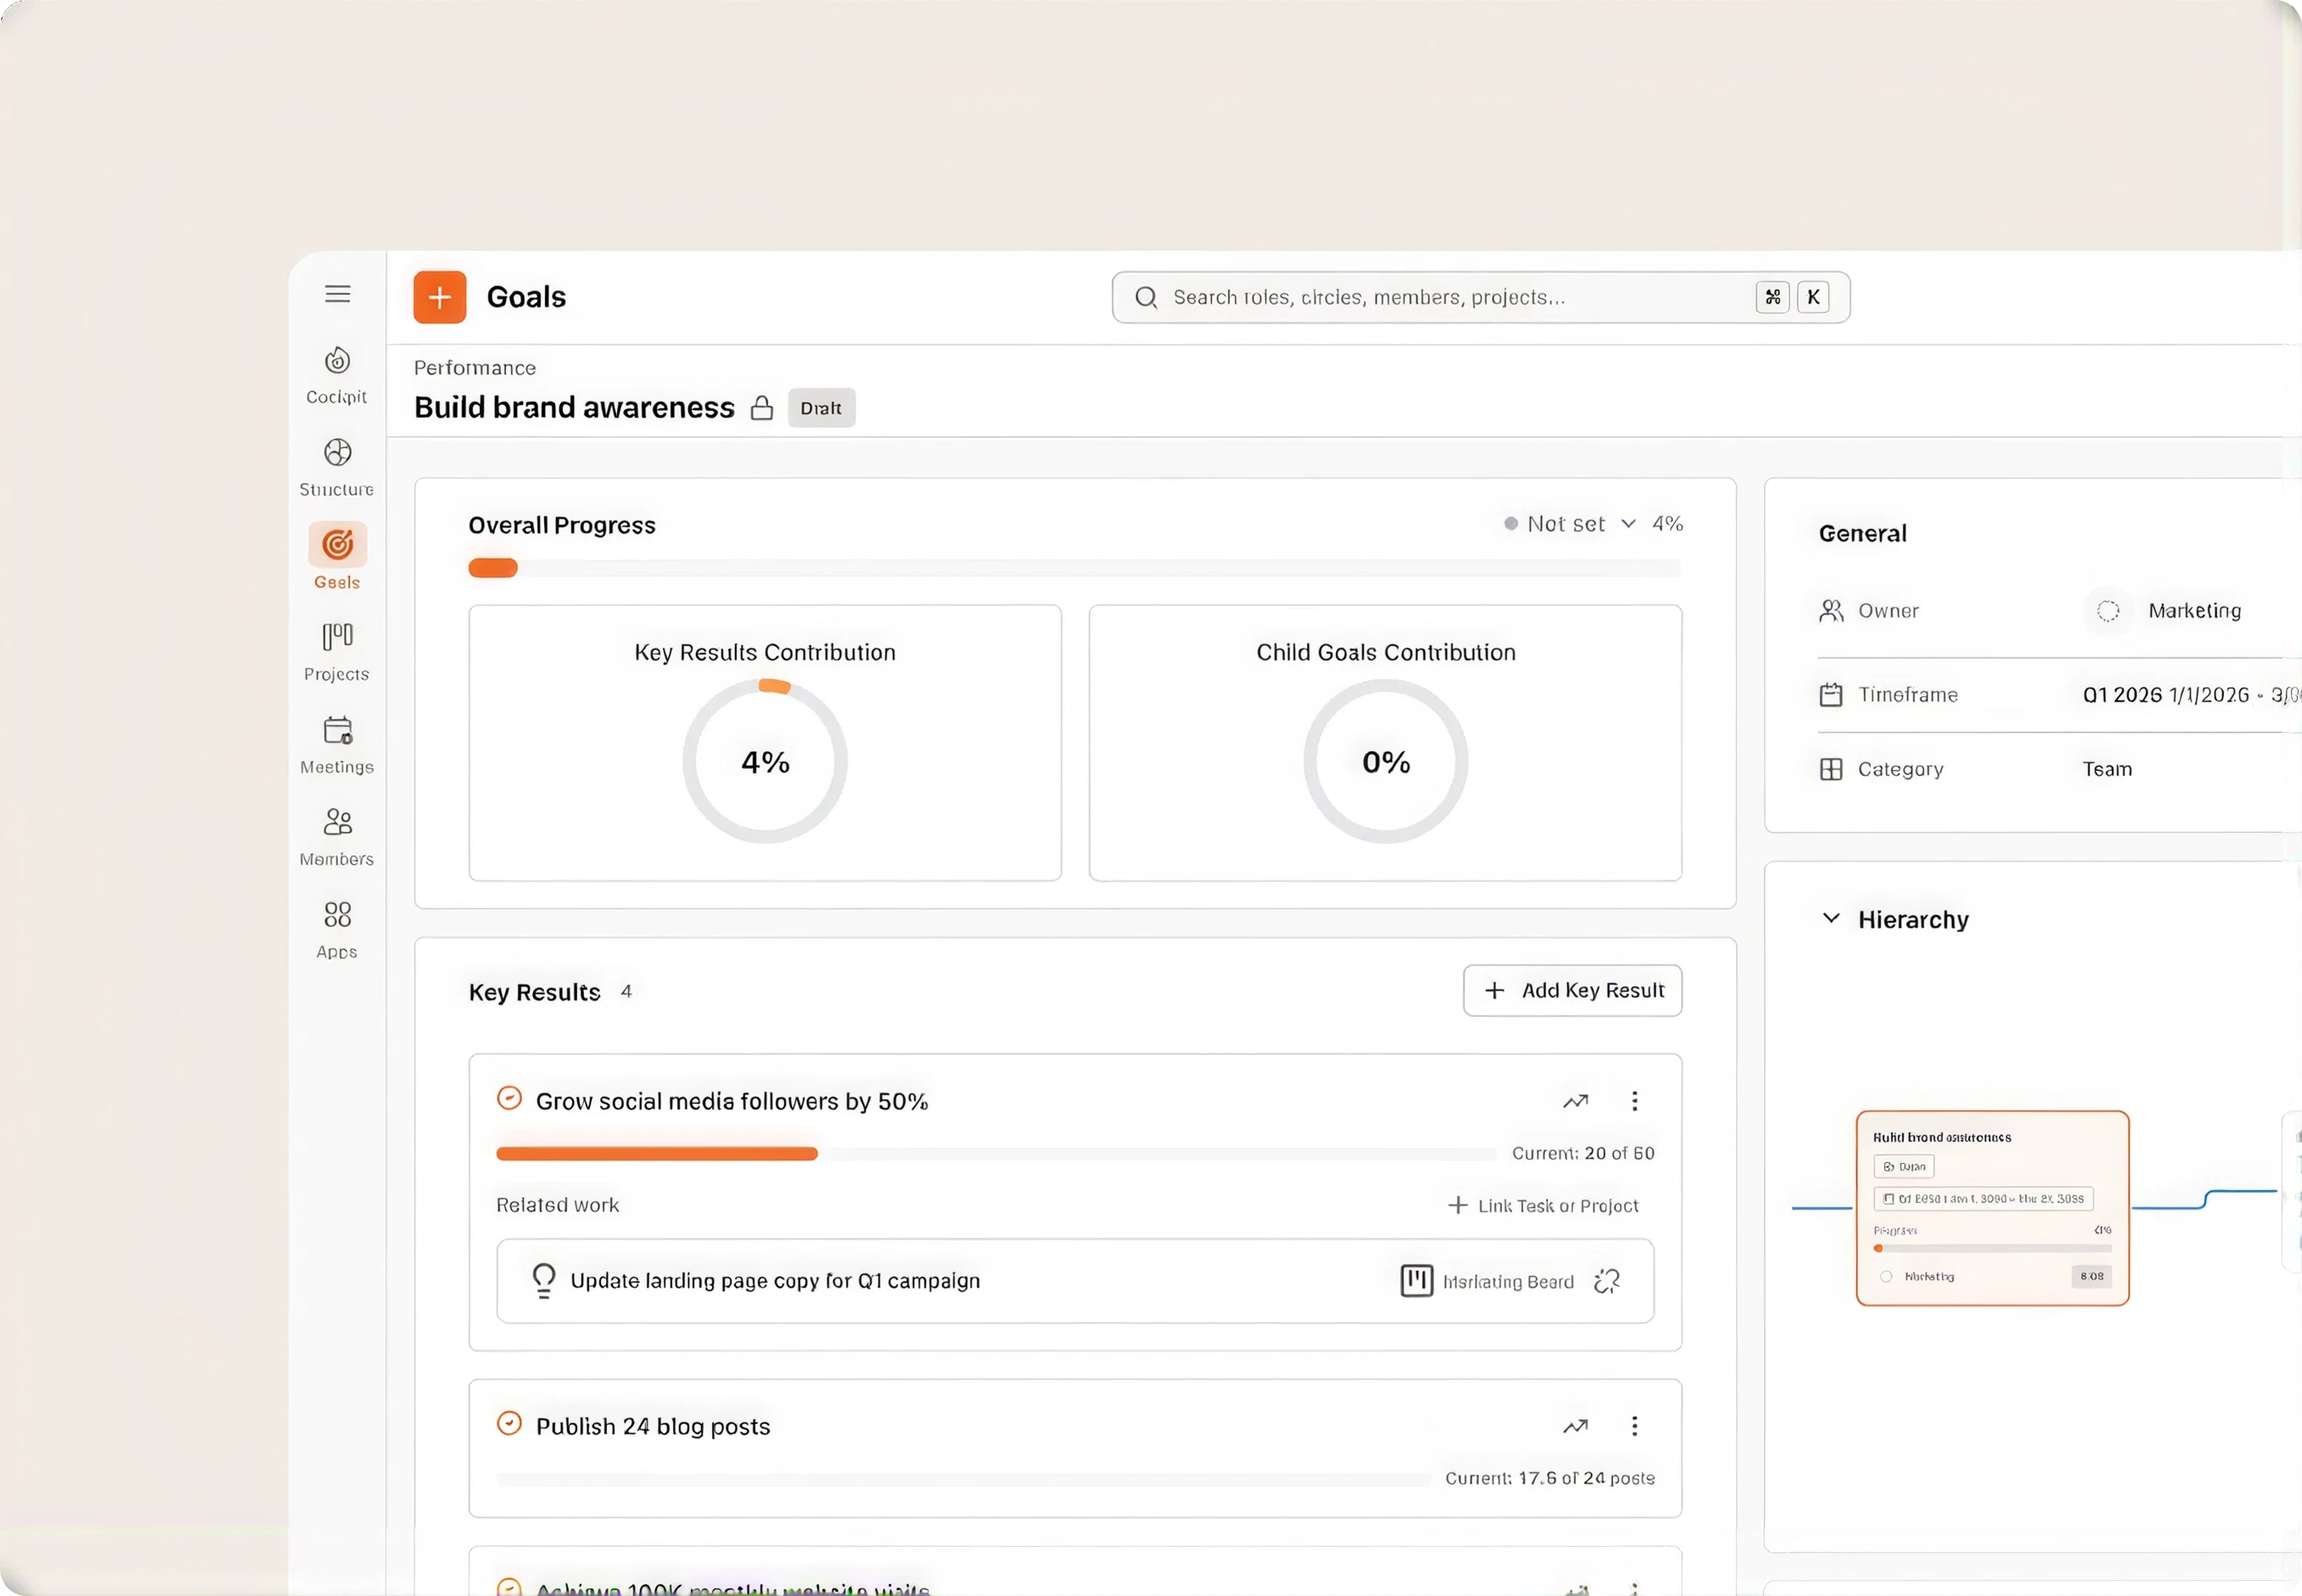
Task: Click the Q1 2026 timeframe value
Action: (2191, 695)
